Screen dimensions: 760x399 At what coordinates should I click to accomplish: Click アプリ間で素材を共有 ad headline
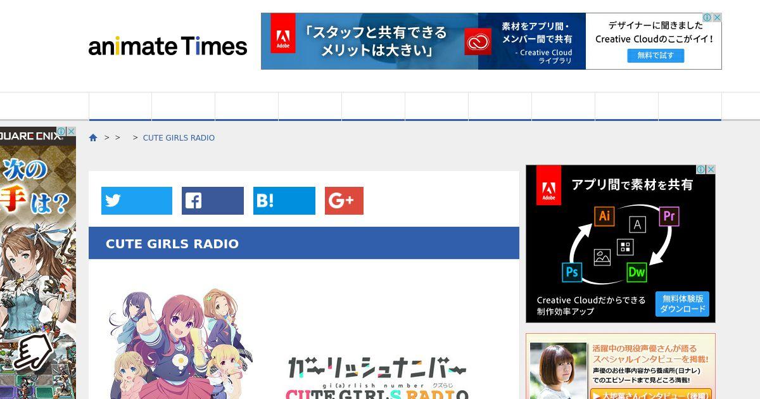[x=632, y=184]
